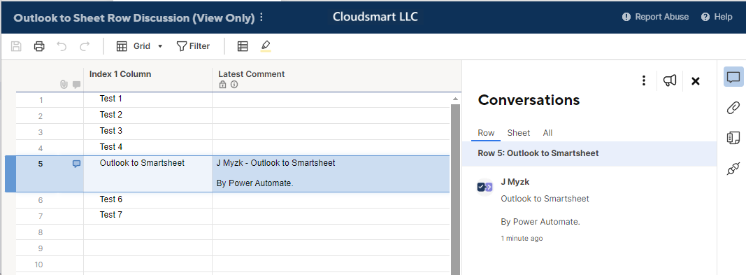Toggle the card layout table icon
The height and width of the screenshot is (275, 746).
243,46
